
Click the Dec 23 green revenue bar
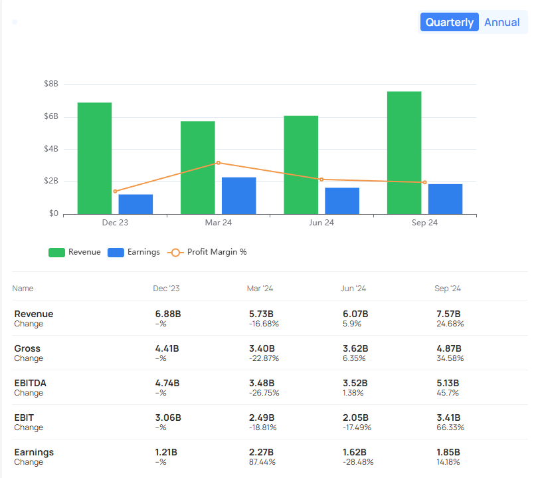click(94, 158)
